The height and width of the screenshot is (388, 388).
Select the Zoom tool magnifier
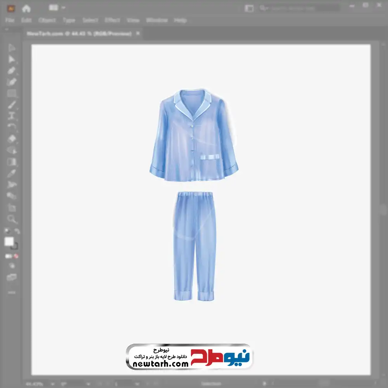[12, 219]
